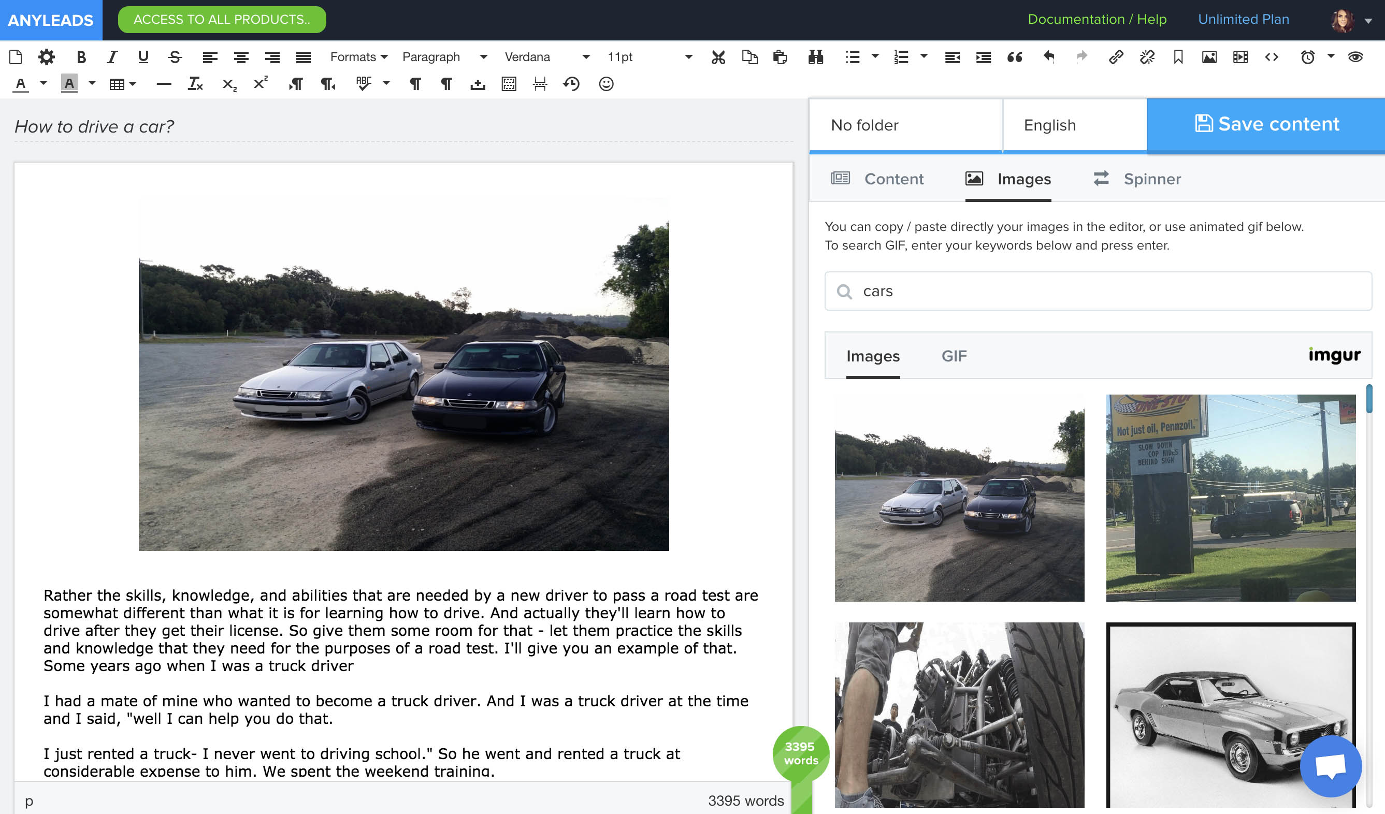This screenshot has height=814, width=1385.
Task: Click the Paste clipboard icon
Action: pyautogui.click(x=780, y=56)
